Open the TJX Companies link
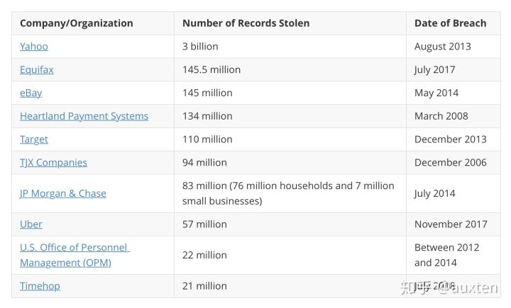Screen dimensions: 511x308 (53, 163)
